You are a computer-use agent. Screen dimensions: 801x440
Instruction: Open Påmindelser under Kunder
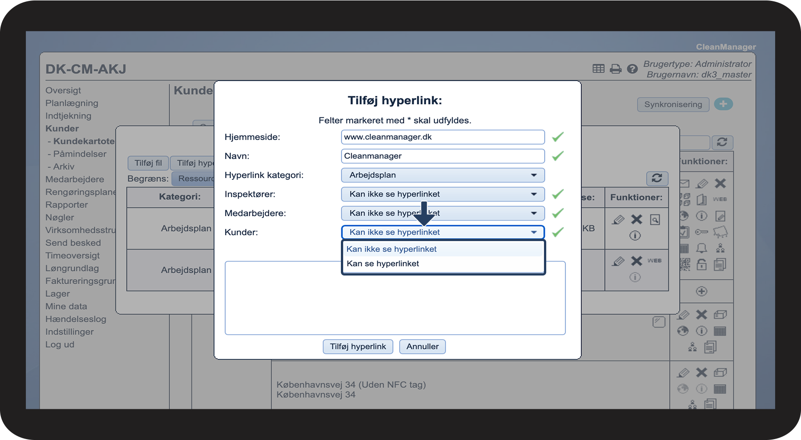pyautogui.click(x=79, y=154)
